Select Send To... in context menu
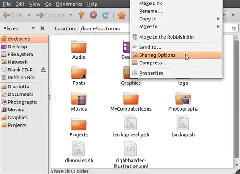The image size is (240, 174). (176, 47)
